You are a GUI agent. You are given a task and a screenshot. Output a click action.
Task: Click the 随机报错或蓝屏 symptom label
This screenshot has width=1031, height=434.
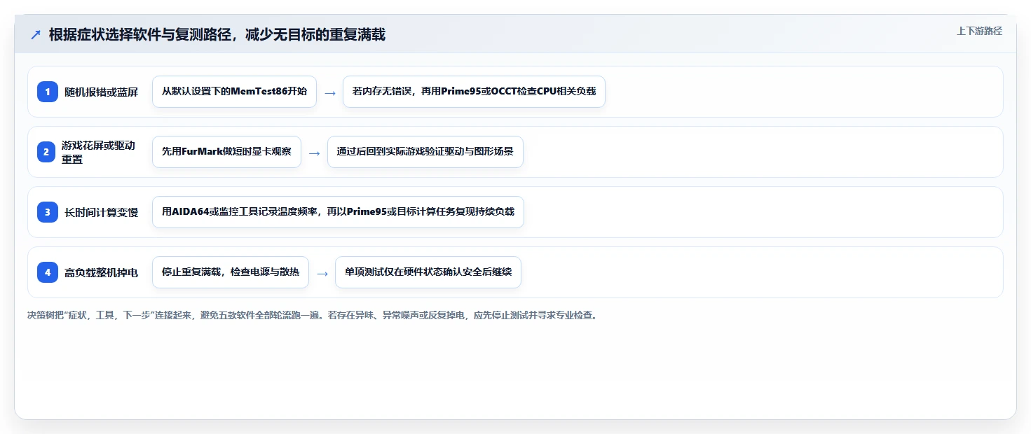(101, 92)
